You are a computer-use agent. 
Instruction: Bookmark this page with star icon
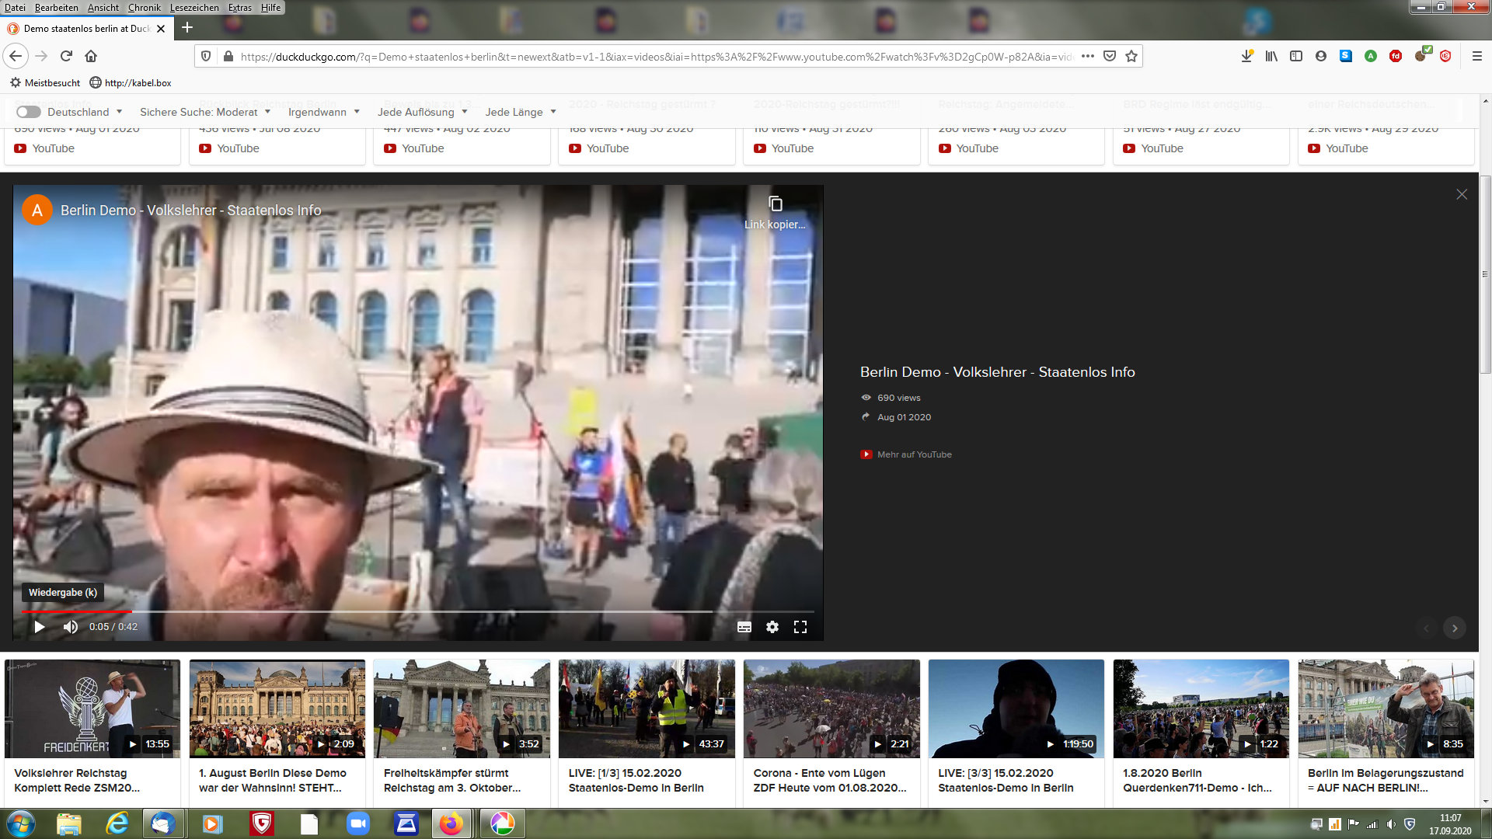click(x=1131, y=56)
